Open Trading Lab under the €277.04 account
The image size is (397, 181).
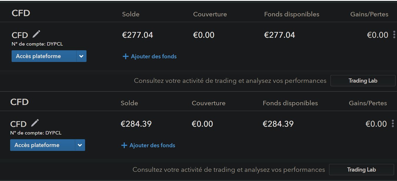tap(363, 81)
